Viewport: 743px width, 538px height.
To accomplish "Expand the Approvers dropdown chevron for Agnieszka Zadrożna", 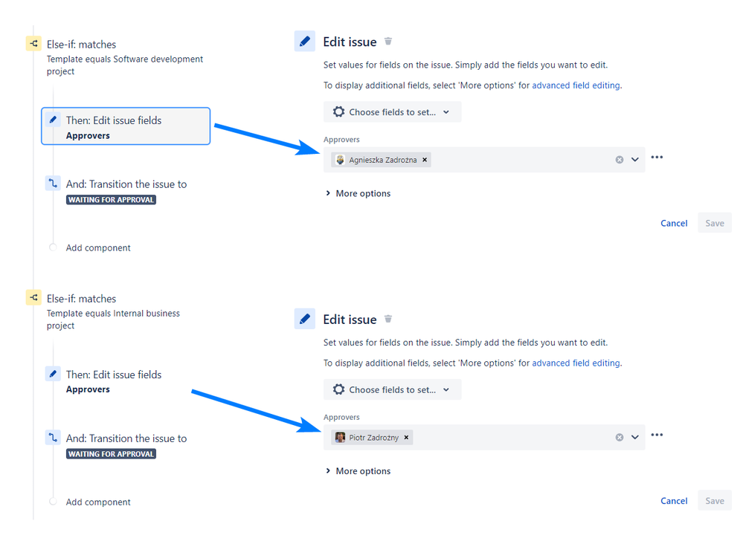I will pyautogui.click(x=635, y=160).
